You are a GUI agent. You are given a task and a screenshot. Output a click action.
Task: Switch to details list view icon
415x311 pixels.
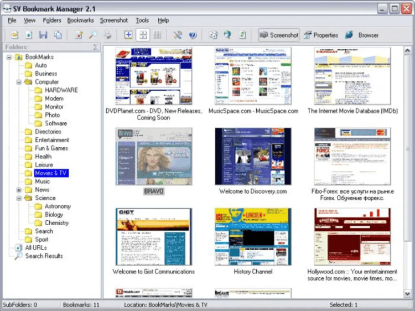[158, 35]
